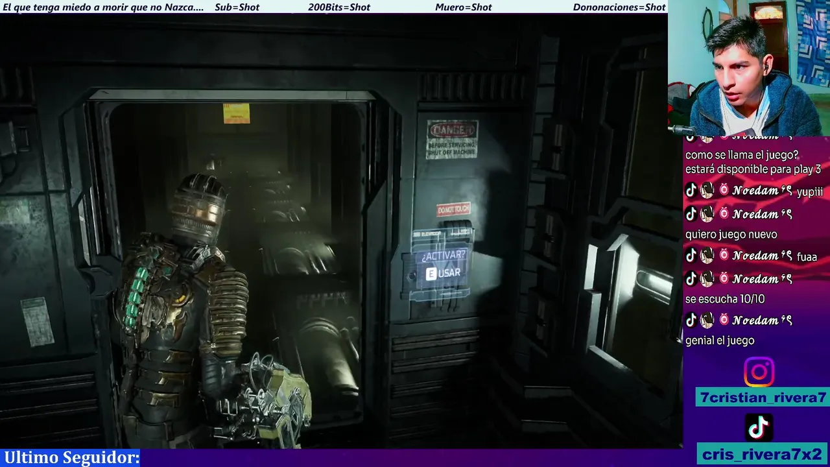Click the 'Ultimo Seguidor:' label
Screen dimensions: 830x467
pos(71,457)
